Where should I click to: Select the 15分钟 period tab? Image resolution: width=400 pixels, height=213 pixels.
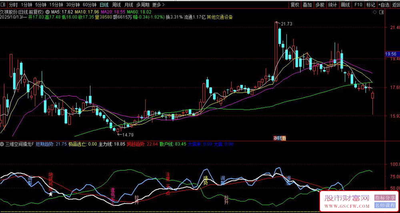tap(56, 4)
